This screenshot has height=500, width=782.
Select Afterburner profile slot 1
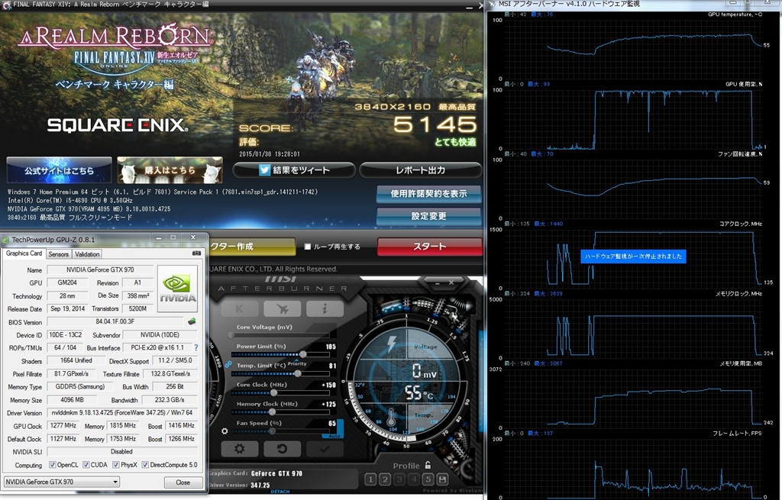pyautogui.click(x=370, y=479)
